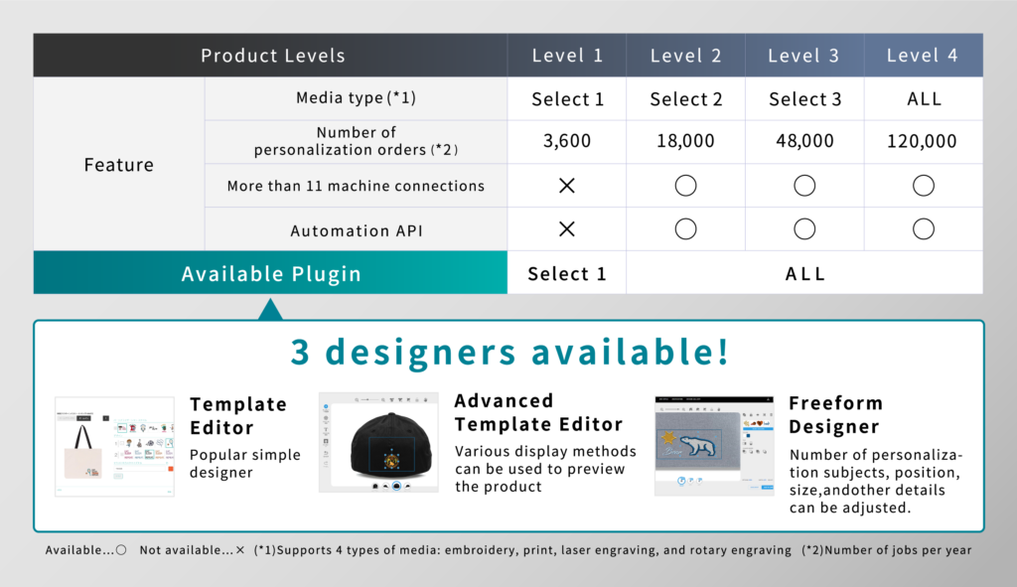This screenshot has width=1017, height=587.
Task: Select the Level 4 Automation API circle
Action: (923, 229)
